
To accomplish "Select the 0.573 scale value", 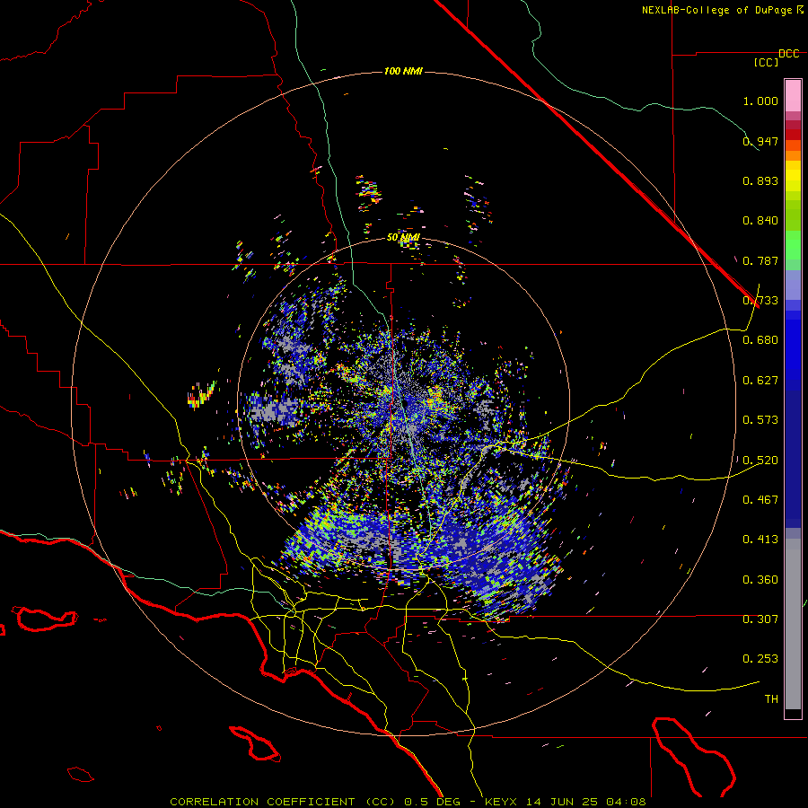I will click(760, 420).
